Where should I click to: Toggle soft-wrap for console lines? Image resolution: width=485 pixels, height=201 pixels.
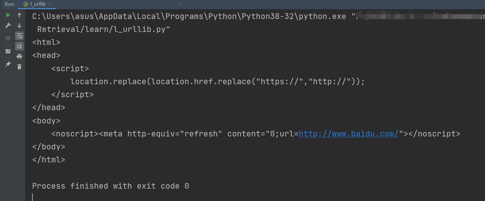[x=19, y=36]
